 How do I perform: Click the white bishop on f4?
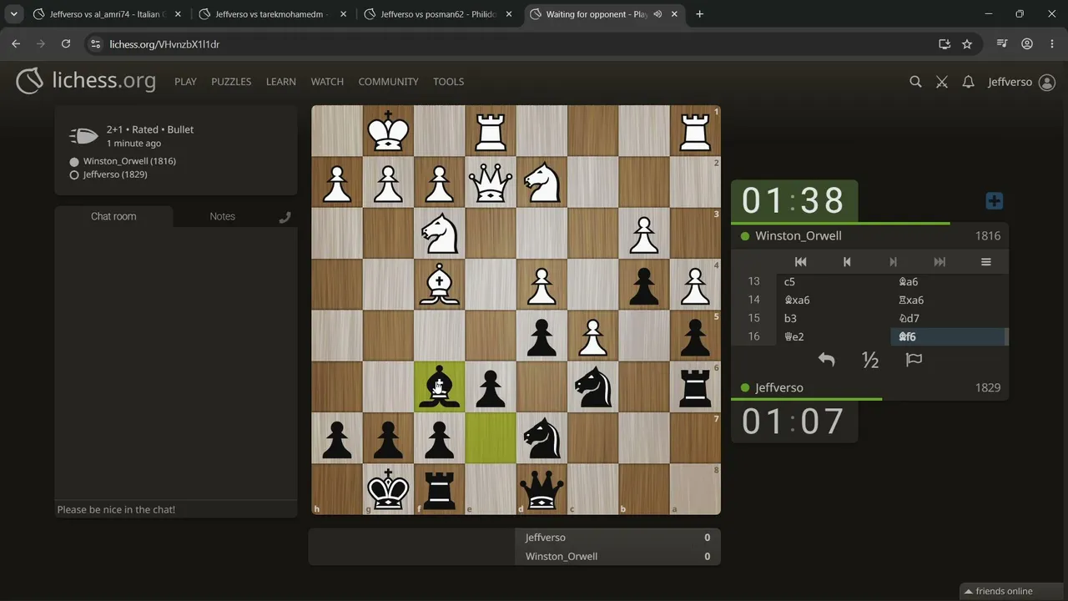439,285
